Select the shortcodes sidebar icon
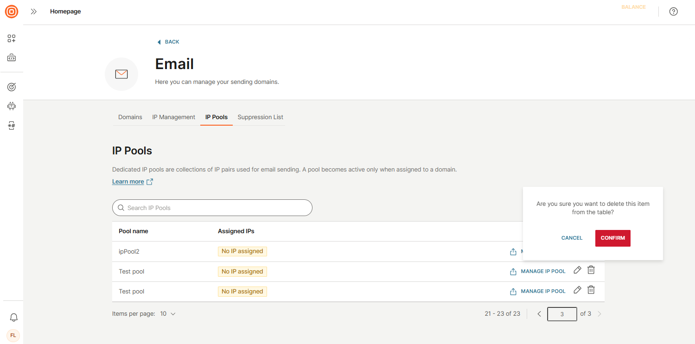The height and width of the screenshot is (344, 695). pos(11,125)
